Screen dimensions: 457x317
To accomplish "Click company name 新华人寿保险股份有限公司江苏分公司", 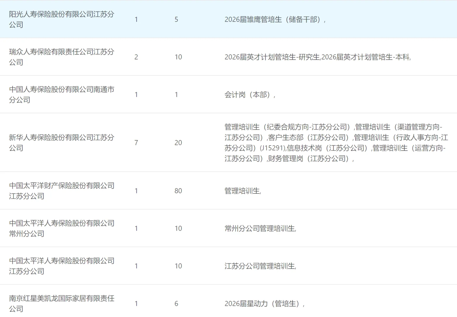I will pyautogui.click(x=61, y=143).
